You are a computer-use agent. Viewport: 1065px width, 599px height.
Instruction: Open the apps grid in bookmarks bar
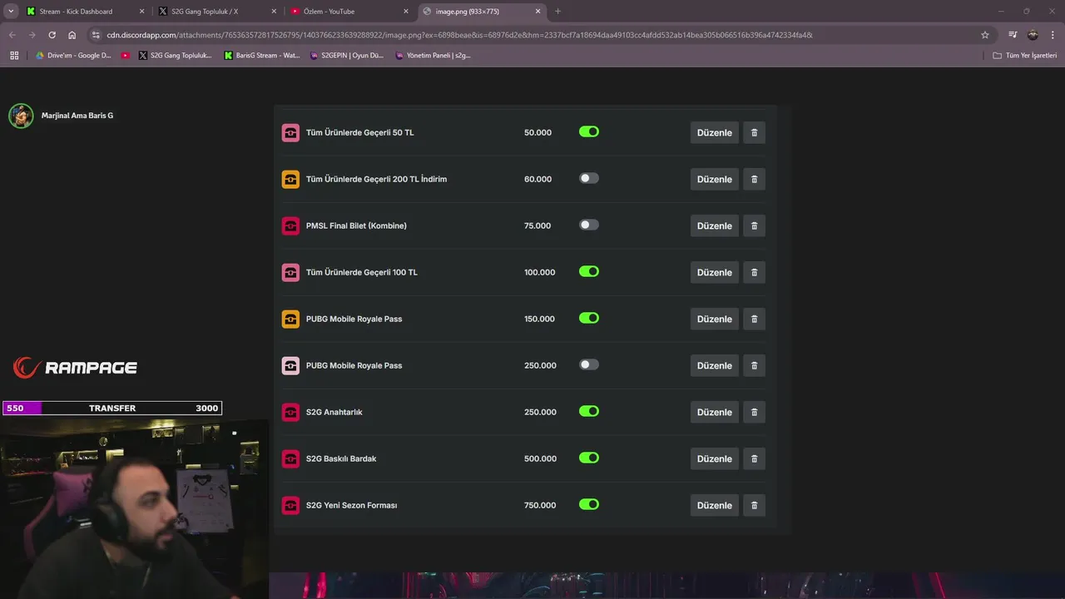pyautogui.click(x=14, y=56)
